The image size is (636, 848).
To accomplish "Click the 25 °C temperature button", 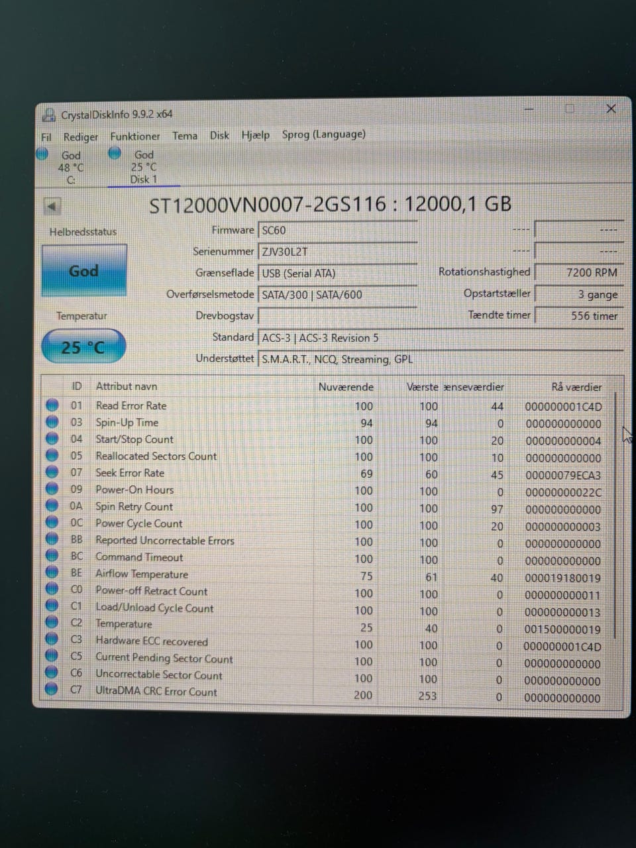I will tap(83, 346).
